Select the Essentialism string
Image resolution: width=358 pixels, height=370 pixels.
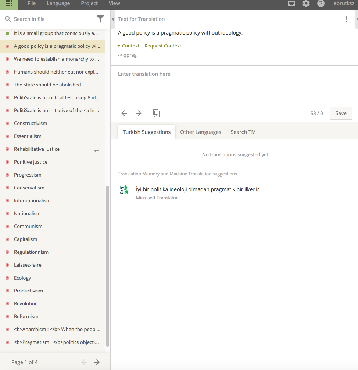(52, 136)
